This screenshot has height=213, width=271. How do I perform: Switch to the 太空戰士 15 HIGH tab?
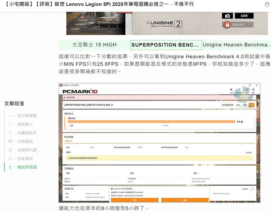[94, 45]
